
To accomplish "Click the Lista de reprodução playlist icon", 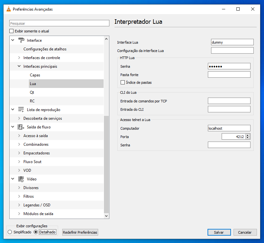I will tap(21, 110).
